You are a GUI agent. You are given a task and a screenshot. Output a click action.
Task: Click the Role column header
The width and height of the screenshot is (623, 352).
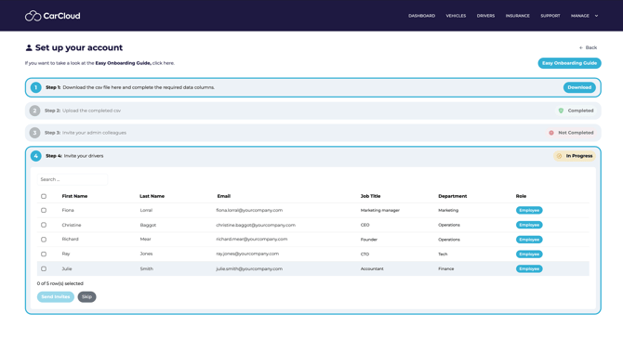521,196
